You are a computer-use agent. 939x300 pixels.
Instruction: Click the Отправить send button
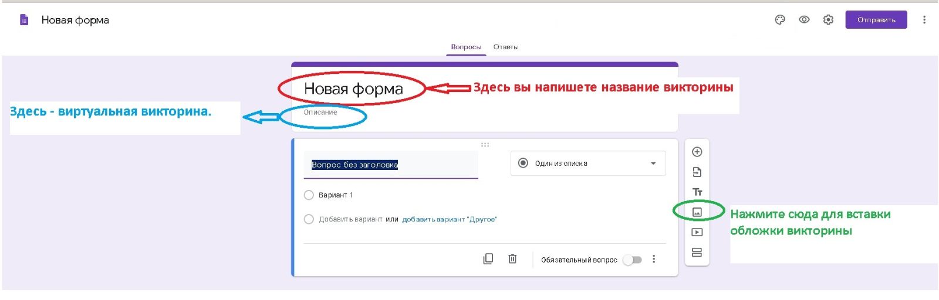coord(876,20)
